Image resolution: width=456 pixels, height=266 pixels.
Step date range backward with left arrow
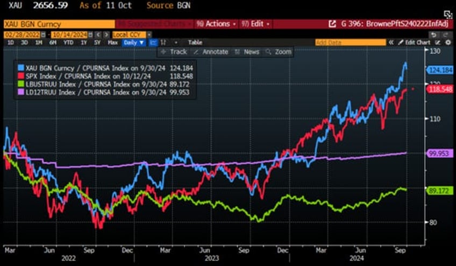click(98, 34)
